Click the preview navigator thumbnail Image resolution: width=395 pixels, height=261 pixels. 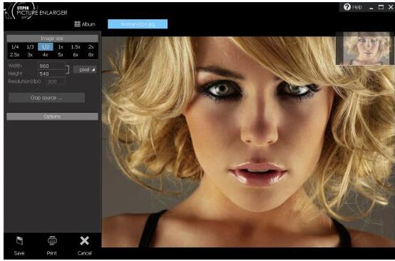[365, 48]
